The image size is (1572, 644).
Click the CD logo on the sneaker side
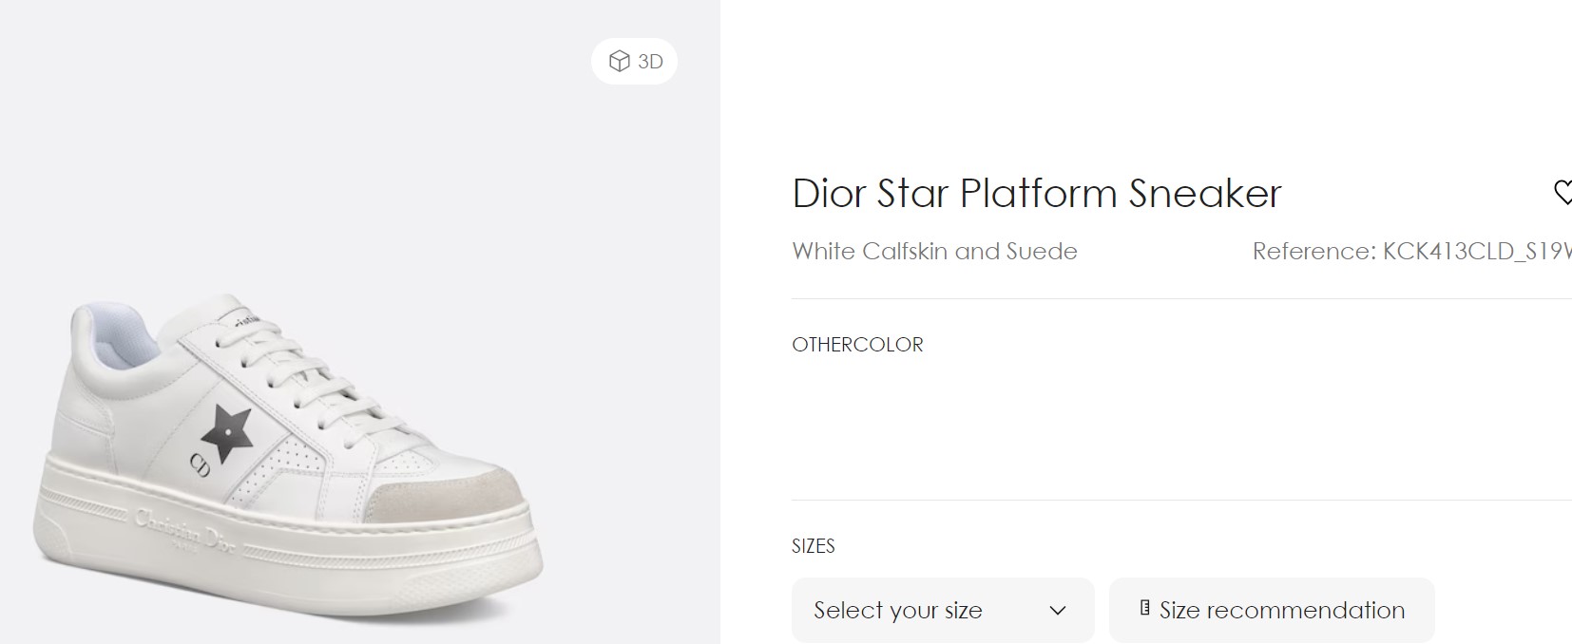coord(201,464)
